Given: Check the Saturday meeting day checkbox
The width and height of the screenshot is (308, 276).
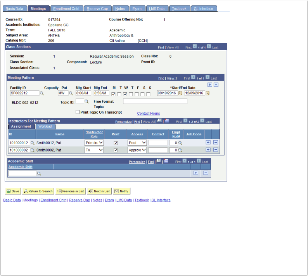Looking at the screenshot, I should [143, 94].
